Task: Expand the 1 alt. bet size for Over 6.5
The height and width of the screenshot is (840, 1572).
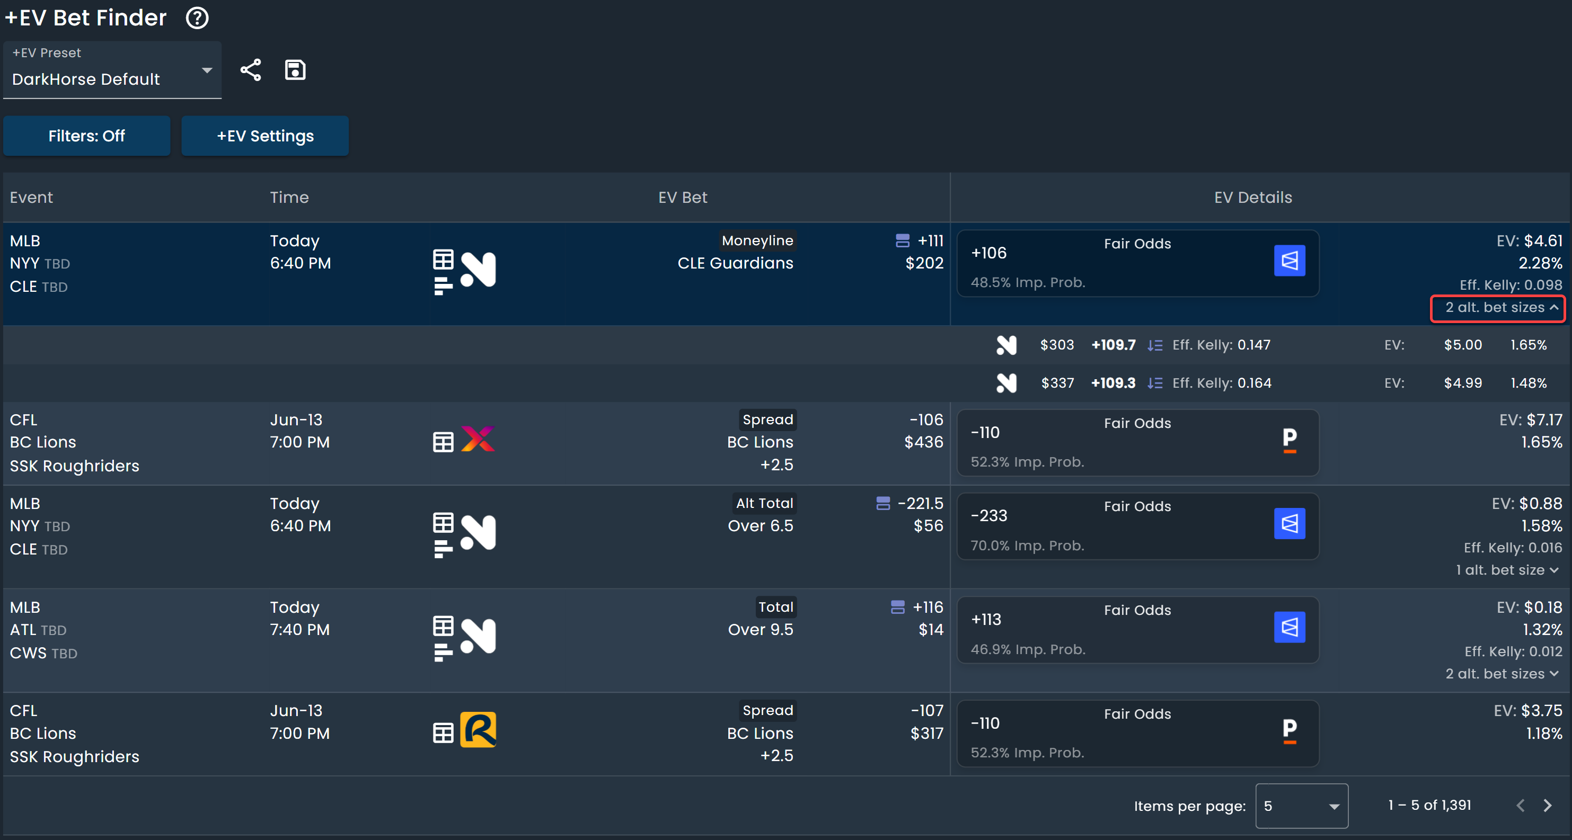Action: point(1507,570)
